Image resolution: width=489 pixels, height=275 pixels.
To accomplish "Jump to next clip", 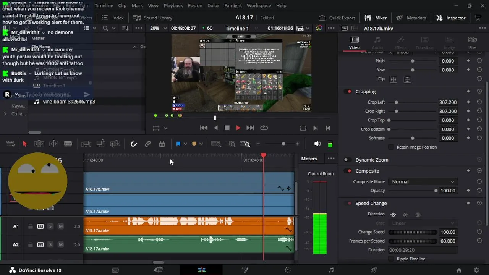I will click(250, 128).
